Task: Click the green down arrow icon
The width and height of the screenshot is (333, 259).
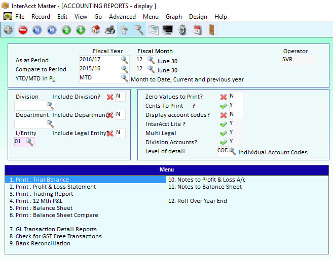Action: [81, 30]
